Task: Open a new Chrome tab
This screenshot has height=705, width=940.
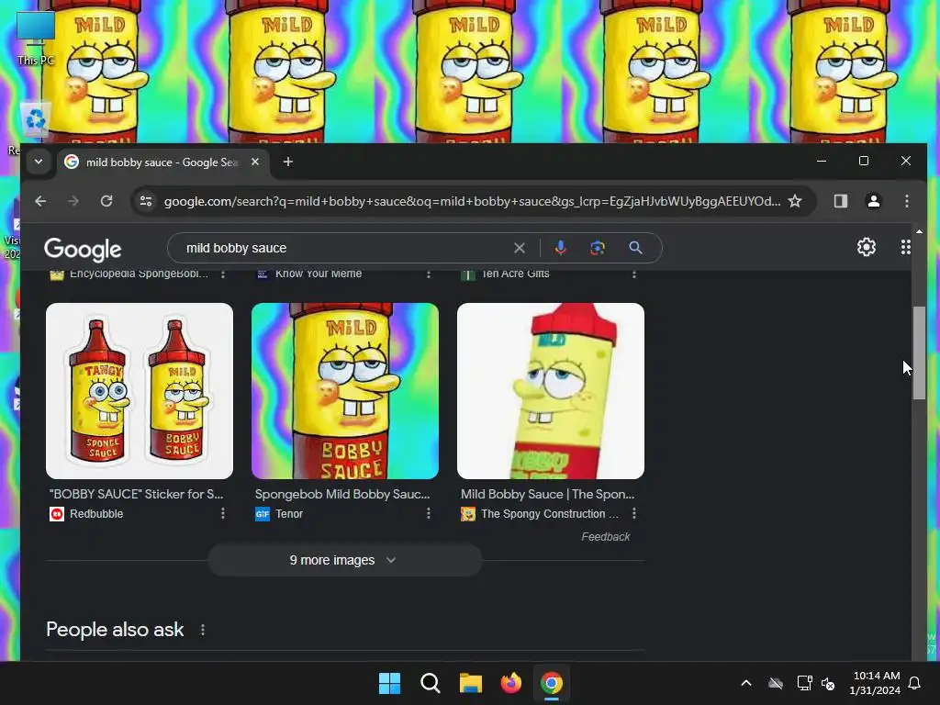Action: [x=287, y=162]
